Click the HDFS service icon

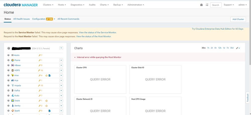click(13, 70)
